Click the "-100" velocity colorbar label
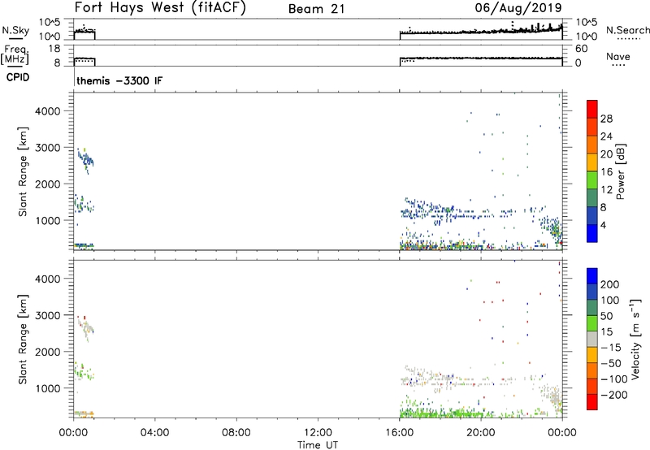The height and width of the screenshot is (450, 650). [x=613, y=379]
